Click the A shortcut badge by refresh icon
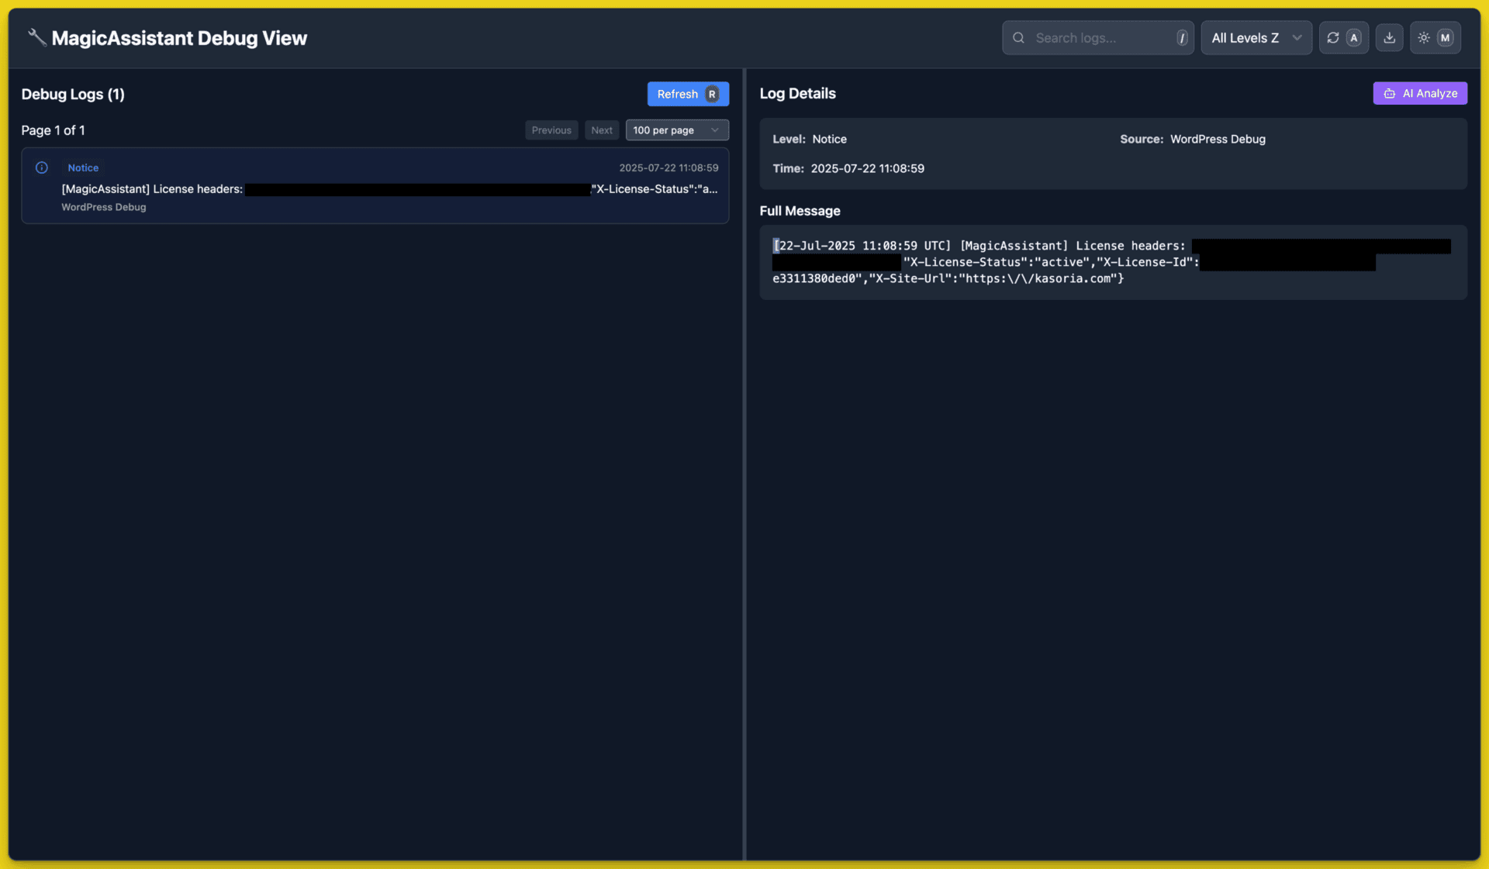 (x=1354, y=38)
